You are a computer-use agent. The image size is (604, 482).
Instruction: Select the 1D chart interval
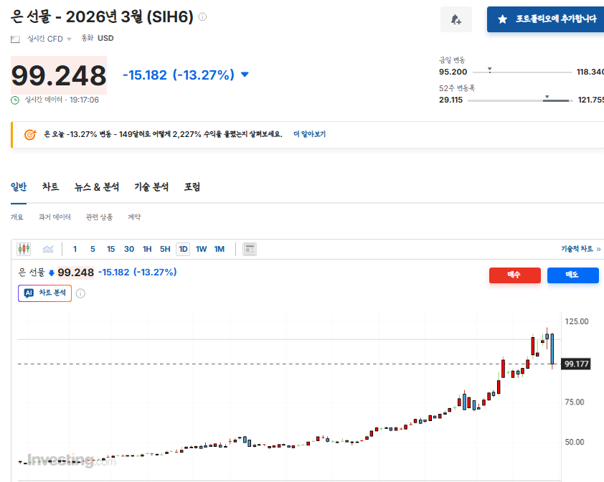pos(183,249)
